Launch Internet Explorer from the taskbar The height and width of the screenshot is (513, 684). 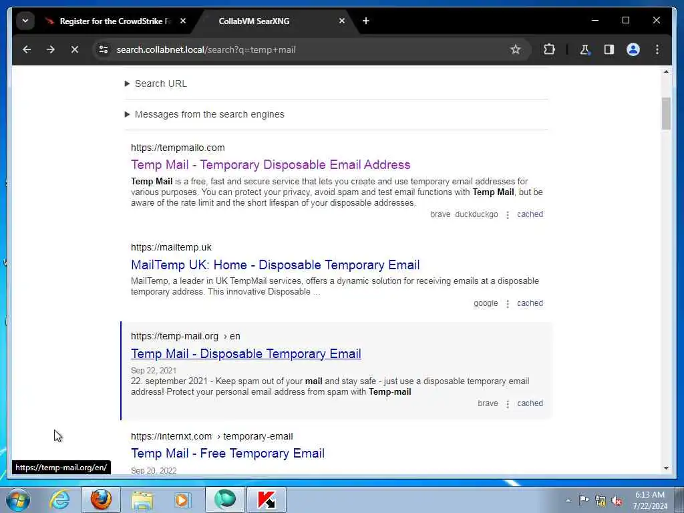coord(59,500)
